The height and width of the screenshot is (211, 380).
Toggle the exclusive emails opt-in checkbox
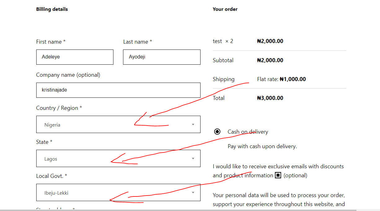(278, 175)
